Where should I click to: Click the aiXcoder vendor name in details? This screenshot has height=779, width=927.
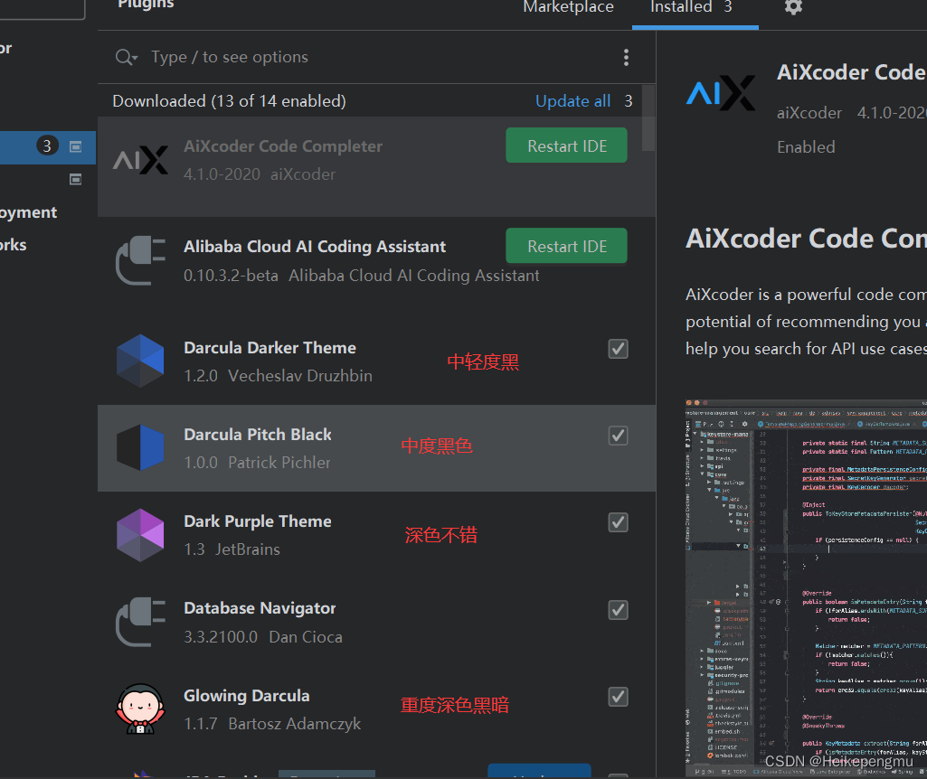tap(809, 113)
